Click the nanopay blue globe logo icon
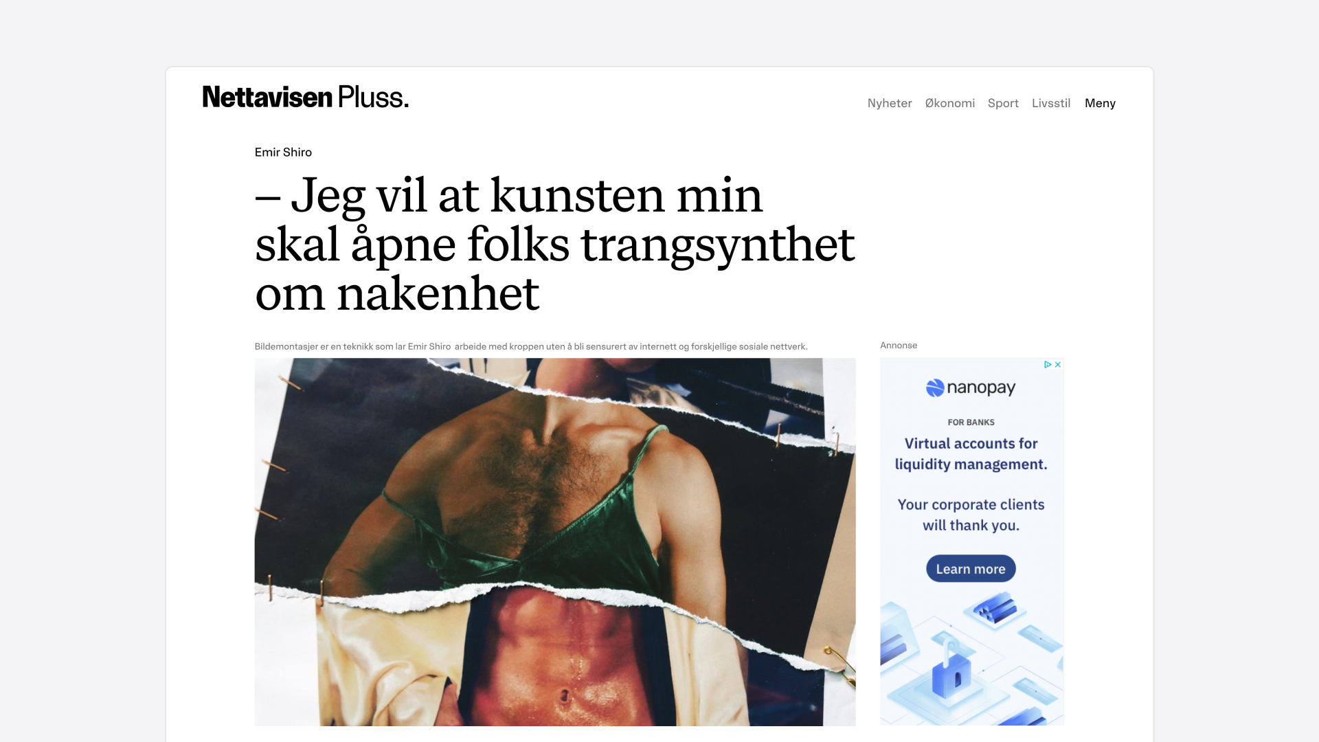 [935, 388]
